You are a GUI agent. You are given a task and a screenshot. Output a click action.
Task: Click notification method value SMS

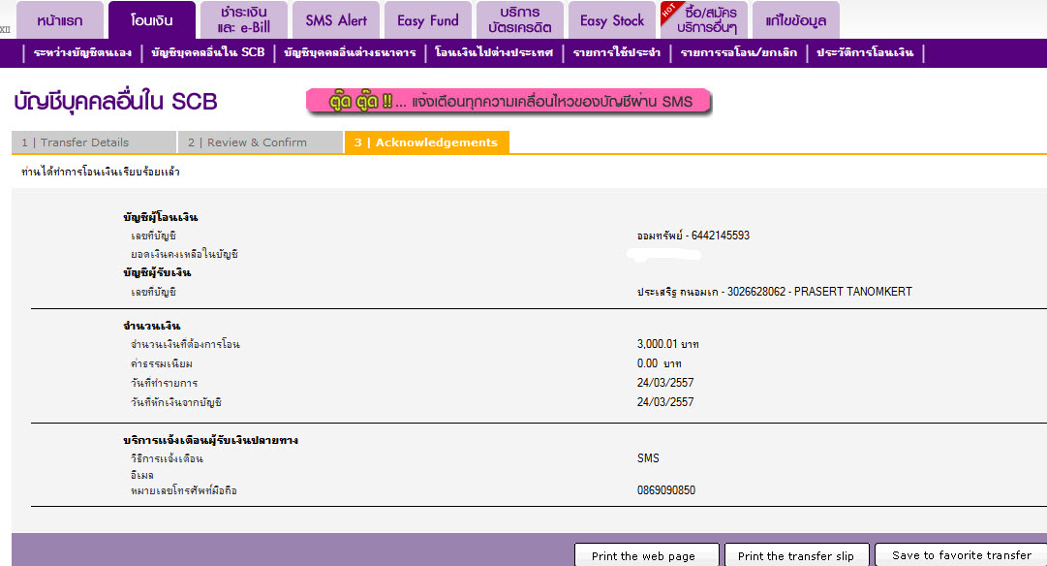tap(648, 458)
